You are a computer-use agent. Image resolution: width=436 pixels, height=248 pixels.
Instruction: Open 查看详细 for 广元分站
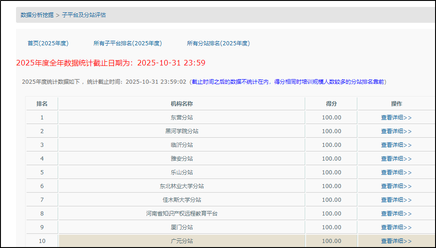396,241
